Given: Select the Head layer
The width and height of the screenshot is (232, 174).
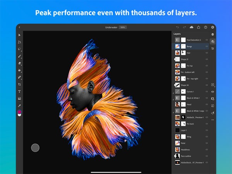Looking at the screenshot, I should pos(189,104).
